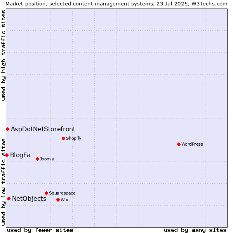Click the Wix red data point

(x=58, y=200)
